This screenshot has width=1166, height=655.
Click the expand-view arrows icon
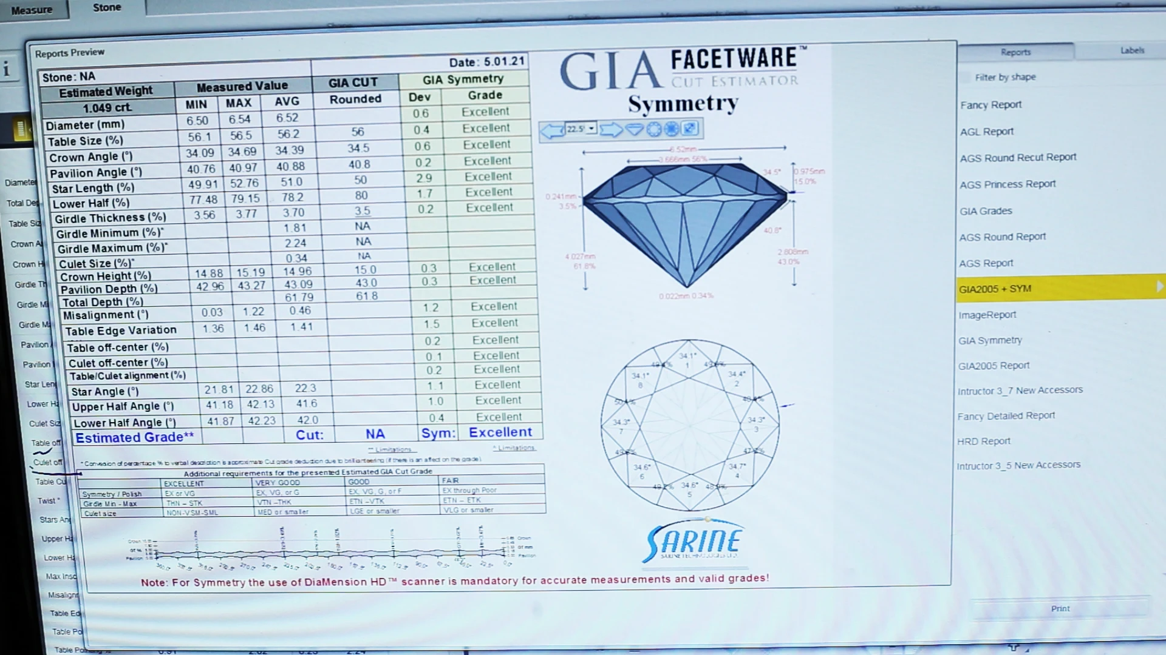tap(690, 129)
